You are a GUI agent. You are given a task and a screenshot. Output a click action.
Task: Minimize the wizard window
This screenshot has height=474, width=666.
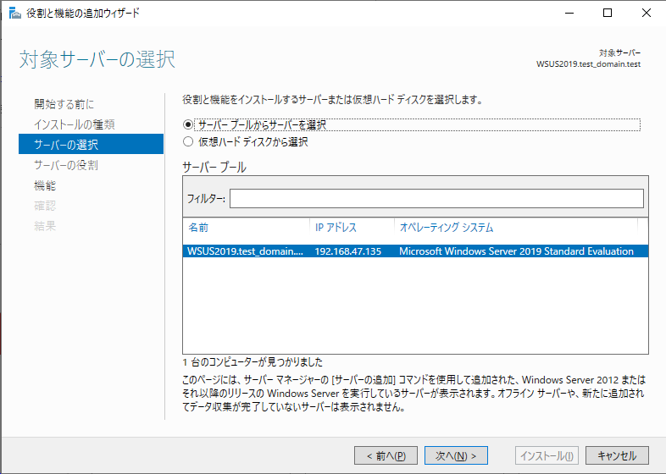click(x=569, y=14)
